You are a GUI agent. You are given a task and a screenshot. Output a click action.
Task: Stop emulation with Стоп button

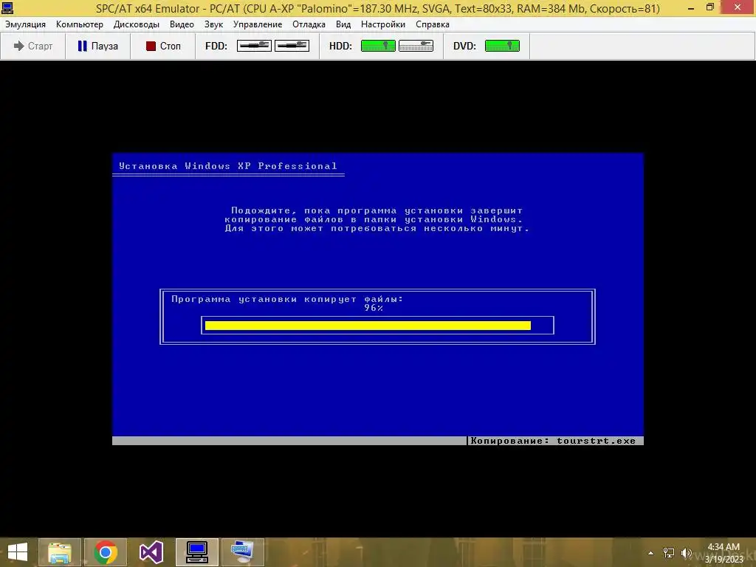click(x=163, y=46)
